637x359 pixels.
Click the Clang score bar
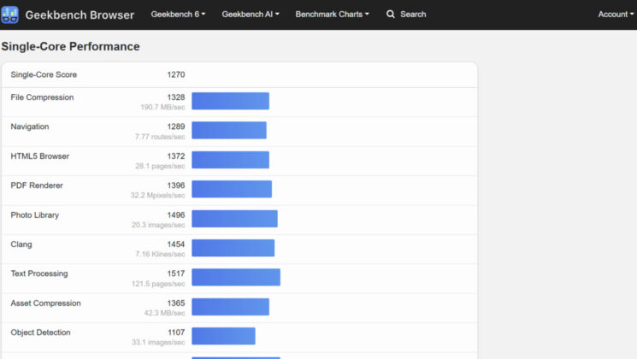(x=233, y=248)
